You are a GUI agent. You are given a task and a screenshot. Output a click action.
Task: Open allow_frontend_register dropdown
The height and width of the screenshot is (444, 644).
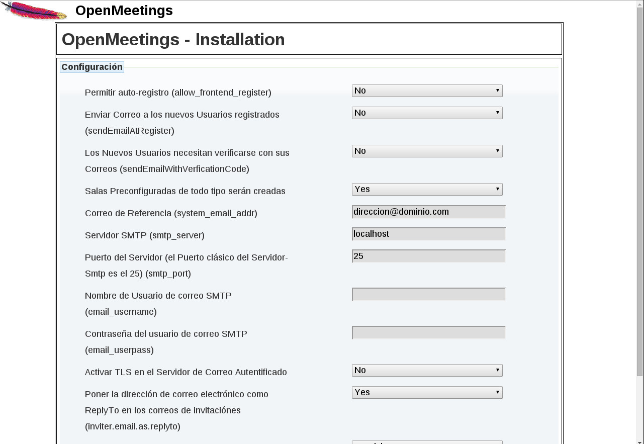(x=427, y=91)
